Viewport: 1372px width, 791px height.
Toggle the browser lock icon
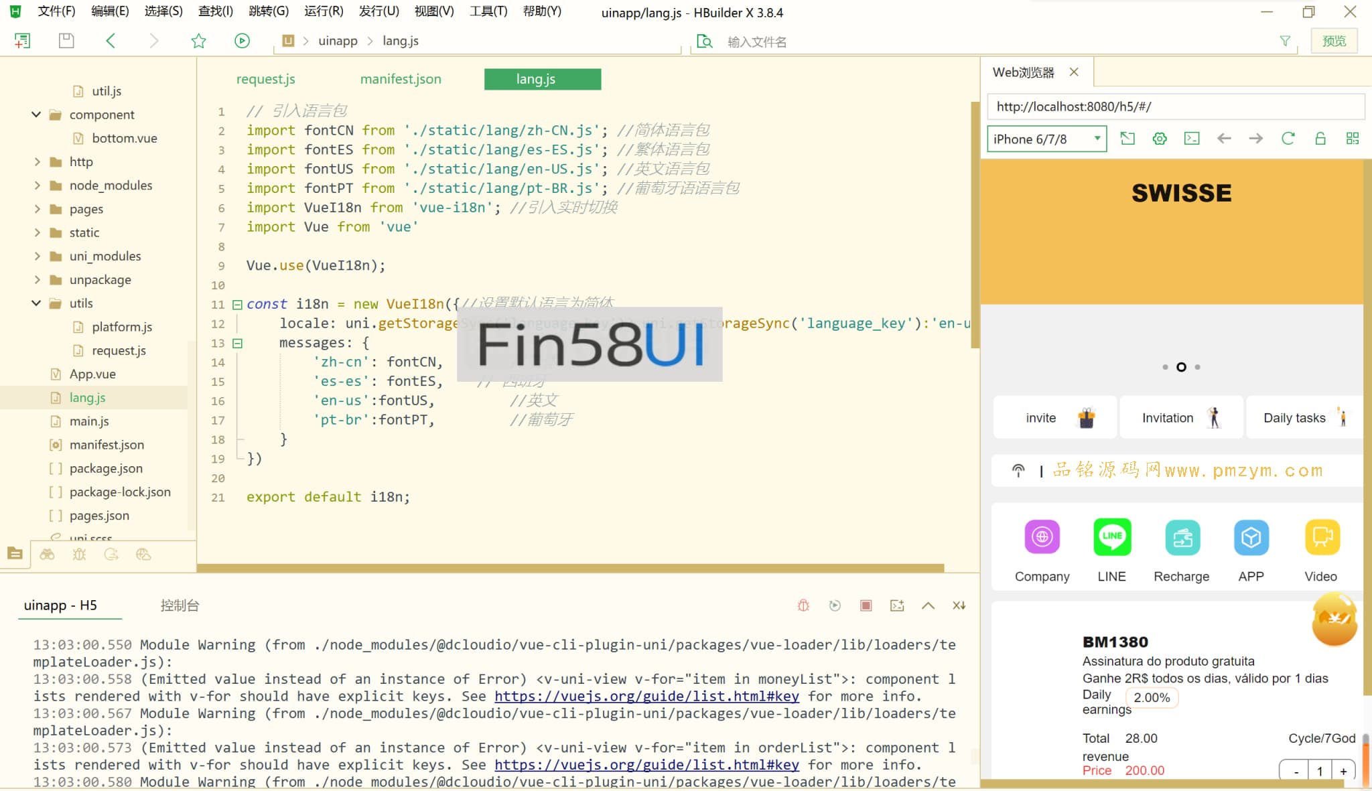[1320, 139]
